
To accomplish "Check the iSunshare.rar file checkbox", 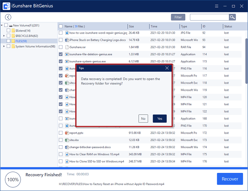I will coord(61,47).
